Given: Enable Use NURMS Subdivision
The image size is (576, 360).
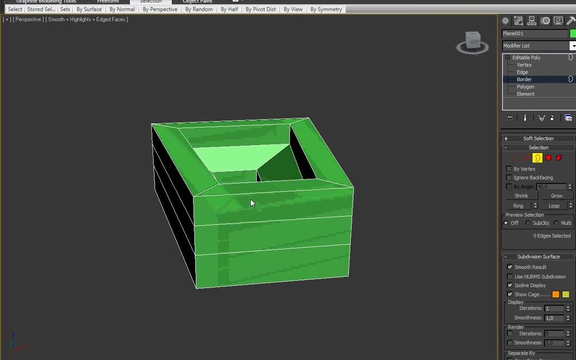Looking at the screenshot, I should pos(510,276).
